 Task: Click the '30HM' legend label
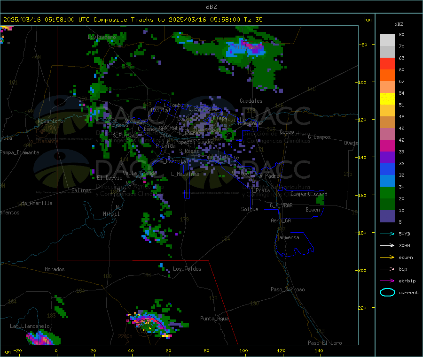404,245
